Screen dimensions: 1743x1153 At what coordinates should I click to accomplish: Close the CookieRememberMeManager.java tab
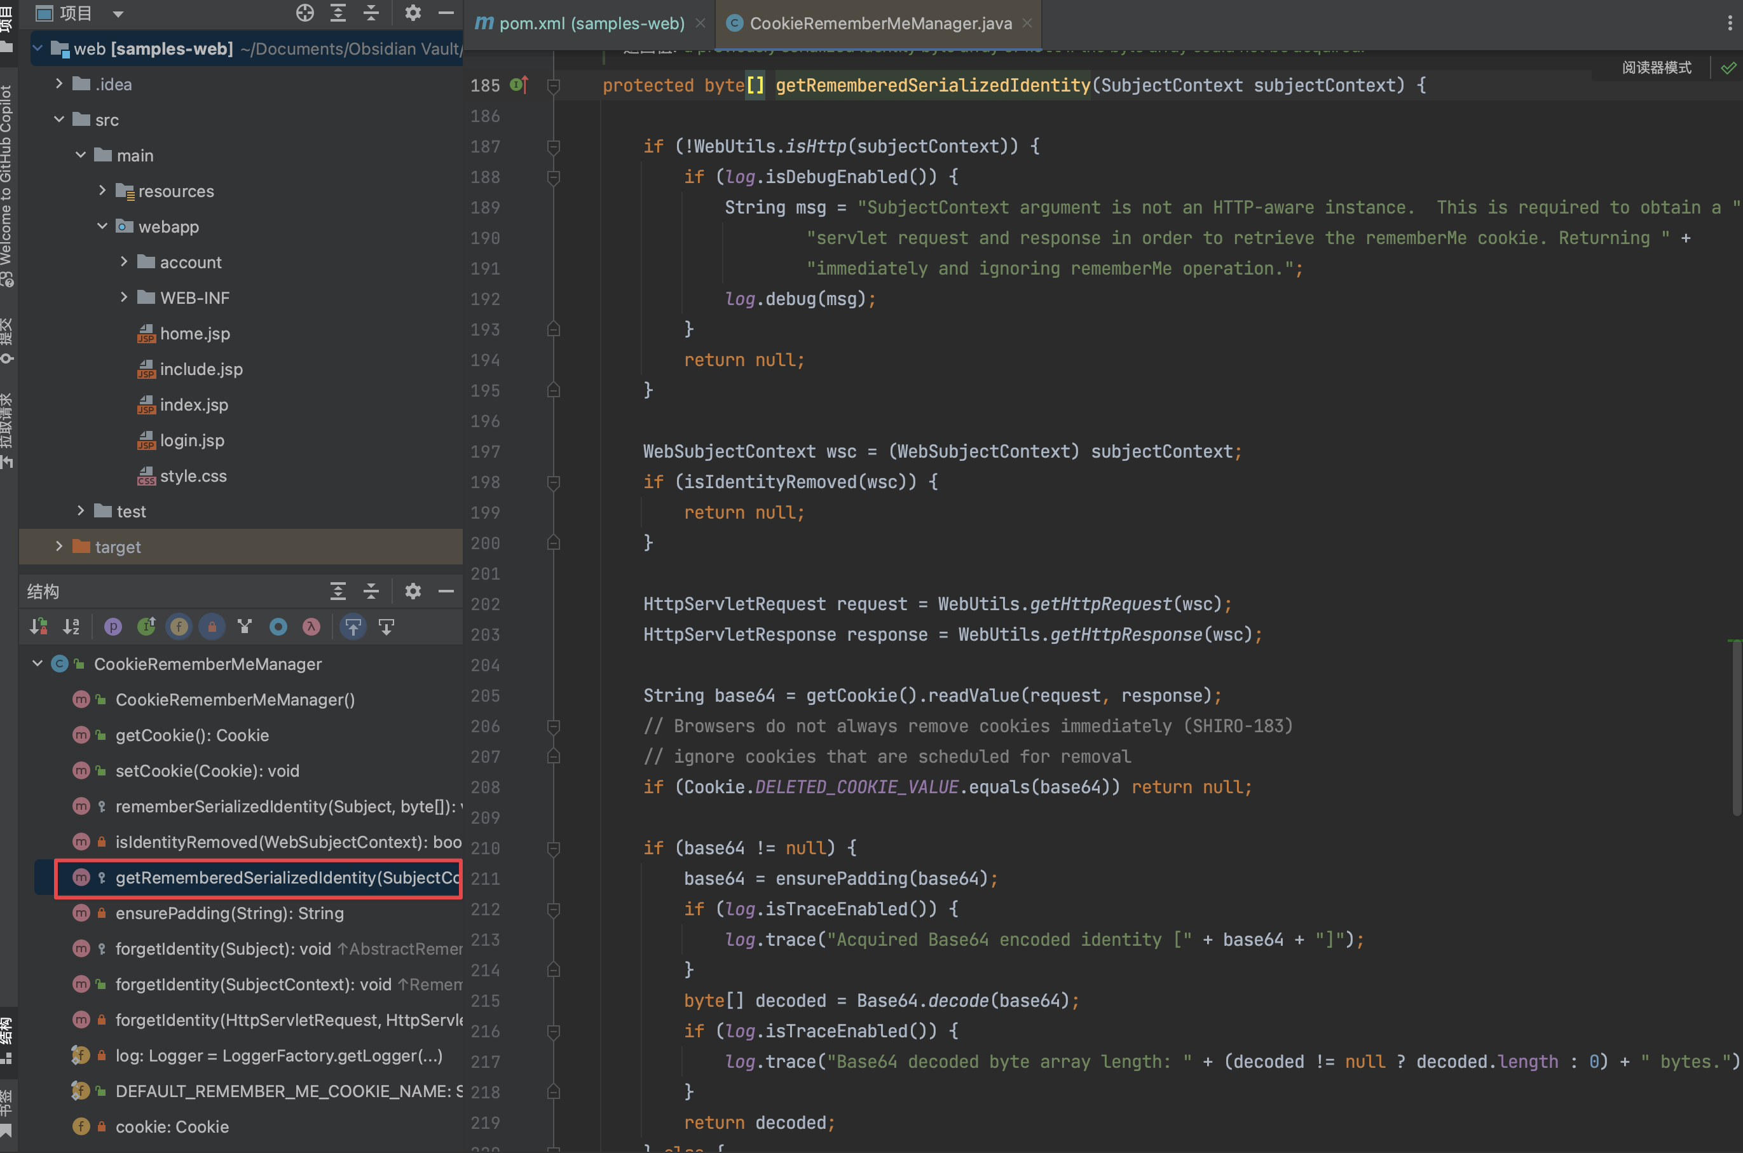[x=1027, y=24]
